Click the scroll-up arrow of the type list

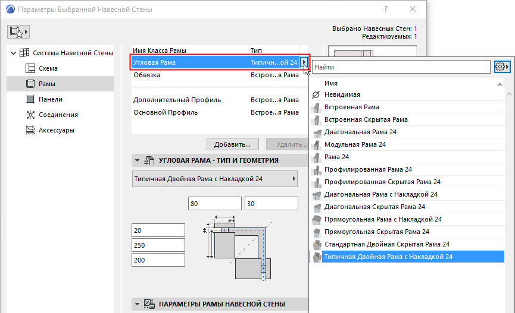(x=510, y=94)
